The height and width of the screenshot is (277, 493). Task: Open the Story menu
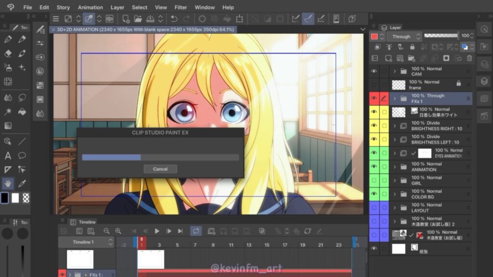[x=63, y=7]
